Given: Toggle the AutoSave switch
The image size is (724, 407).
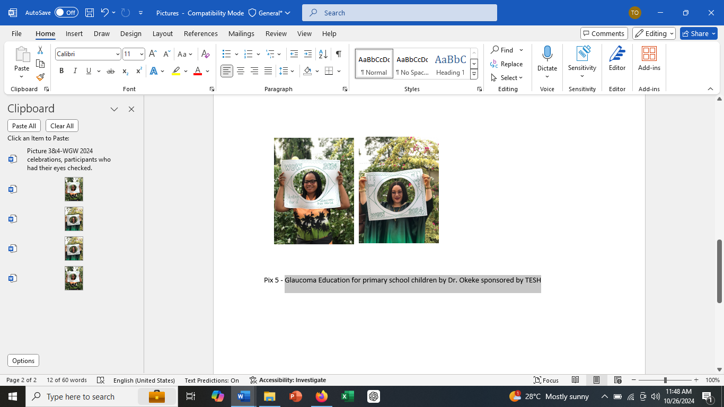Looking at the screenshot, I should (x=66, y=13).
